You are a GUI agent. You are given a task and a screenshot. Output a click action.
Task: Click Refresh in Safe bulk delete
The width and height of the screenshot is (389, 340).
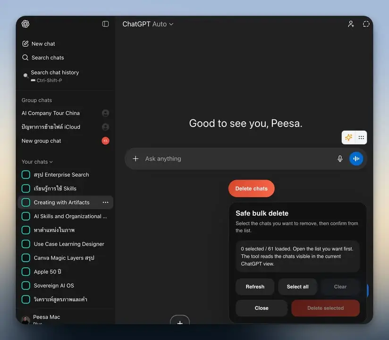pos(255,287)
